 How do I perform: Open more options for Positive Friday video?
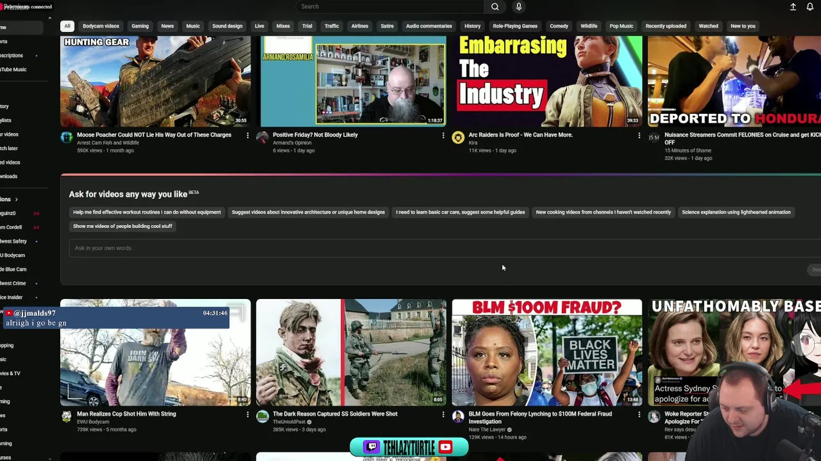point(443,135)
